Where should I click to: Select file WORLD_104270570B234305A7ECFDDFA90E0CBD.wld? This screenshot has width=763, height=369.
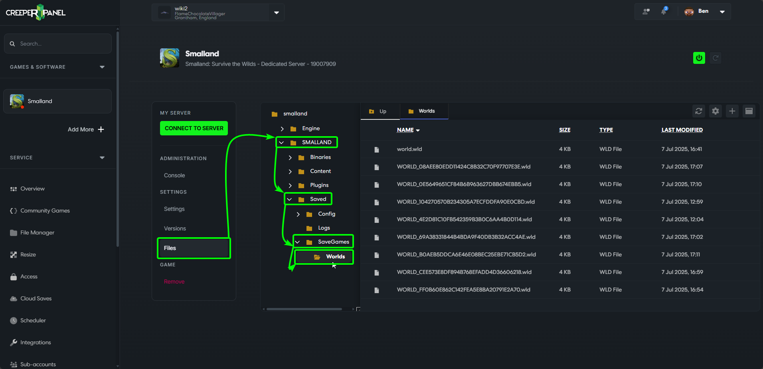coord(466,202)
